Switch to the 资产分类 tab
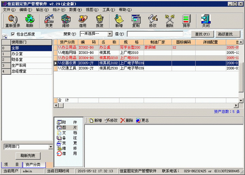The image size is (245, 175). tap(34, 164)
